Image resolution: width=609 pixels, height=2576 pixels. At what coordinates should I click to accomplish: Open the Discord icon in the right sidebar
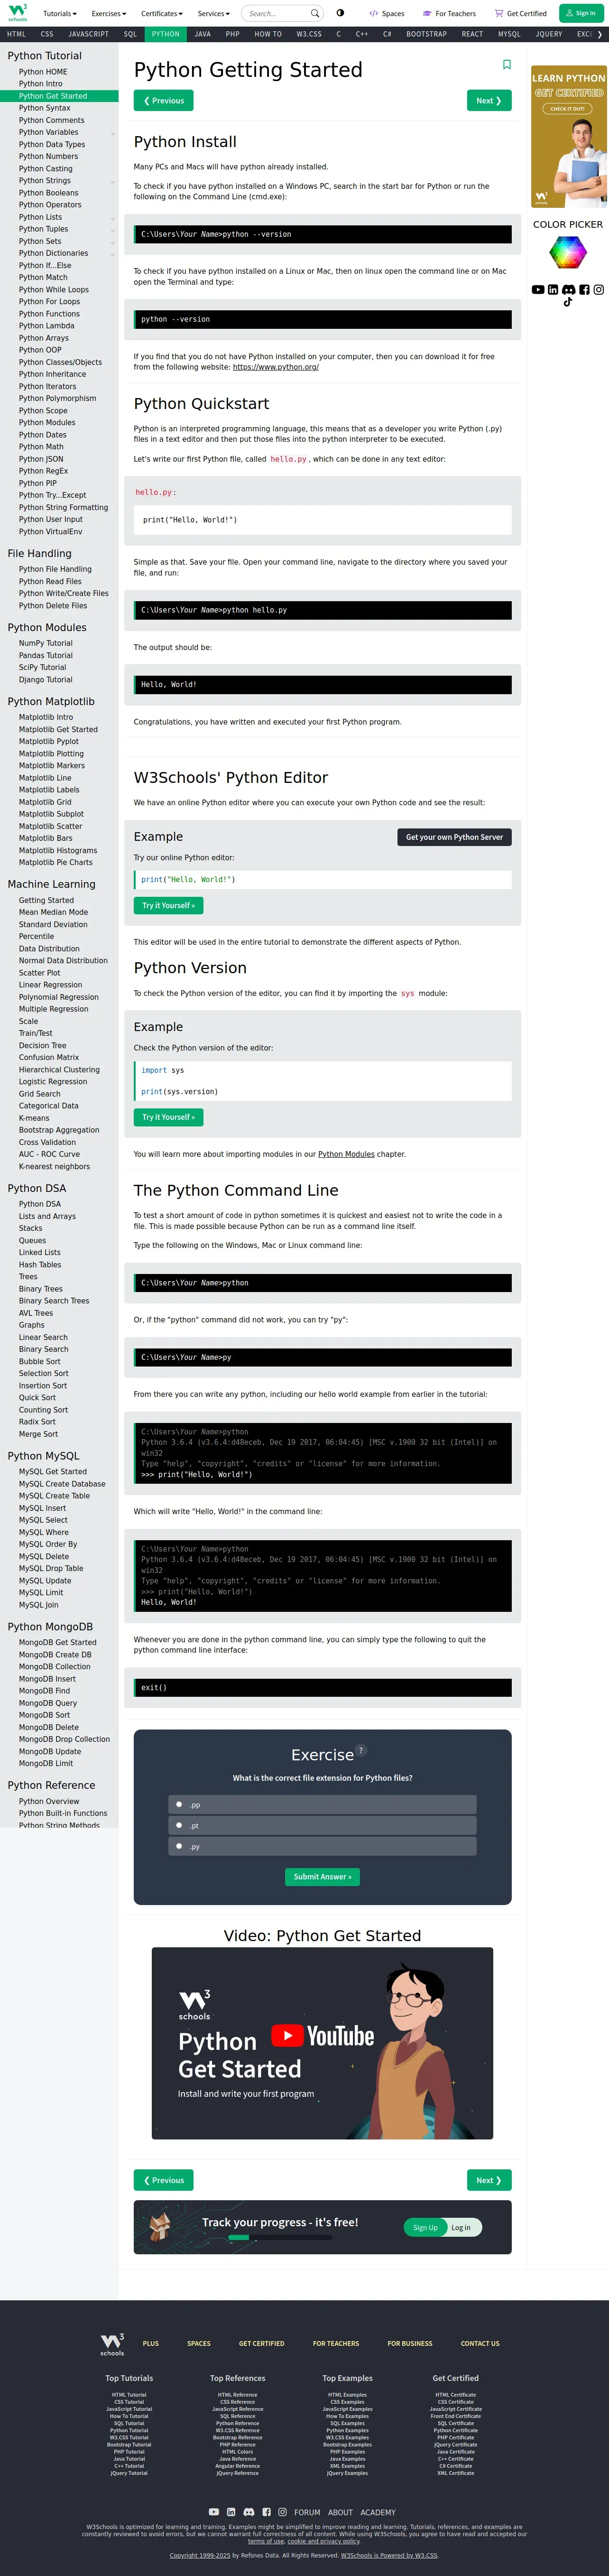pos(568,290)
